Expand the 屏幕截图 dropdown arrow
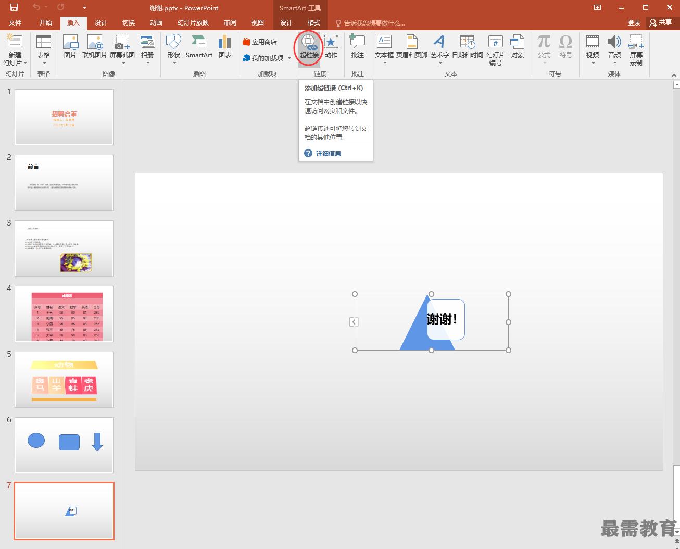The width and height of the screenshot is (680, 549). coord(123,63)
